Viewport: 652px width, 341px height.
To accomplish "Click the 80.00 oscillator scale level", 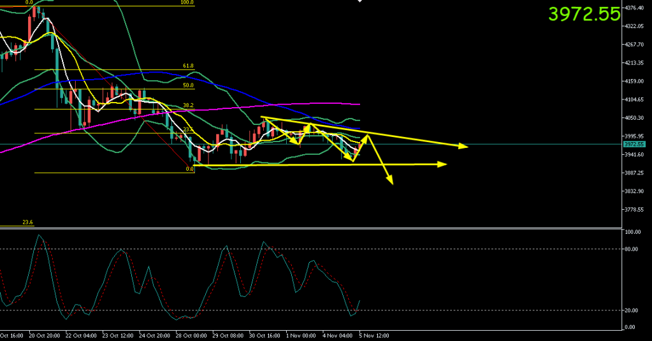I will (631, 249).
